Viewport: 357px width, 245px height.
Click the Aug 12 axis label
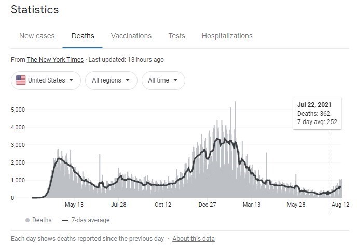tap(340, 205)
